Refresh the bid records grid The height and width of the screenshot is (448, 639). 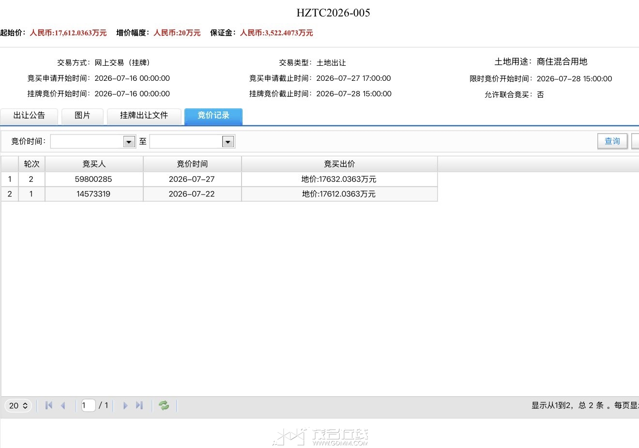164,405
